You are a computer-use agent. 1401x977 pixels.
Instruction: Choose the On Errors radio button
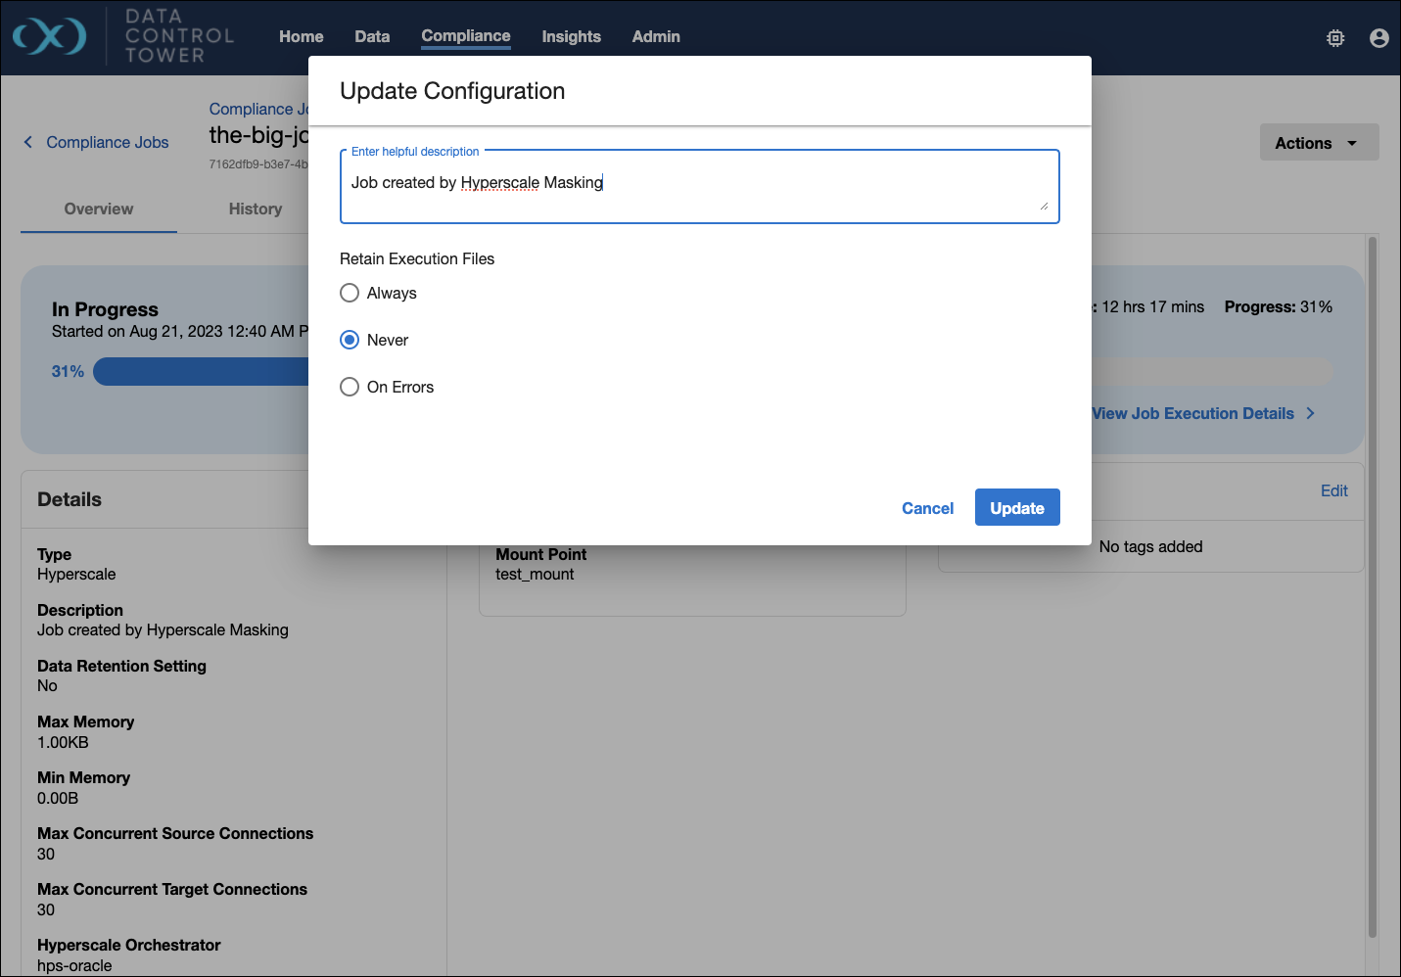(x=350, y=387)
